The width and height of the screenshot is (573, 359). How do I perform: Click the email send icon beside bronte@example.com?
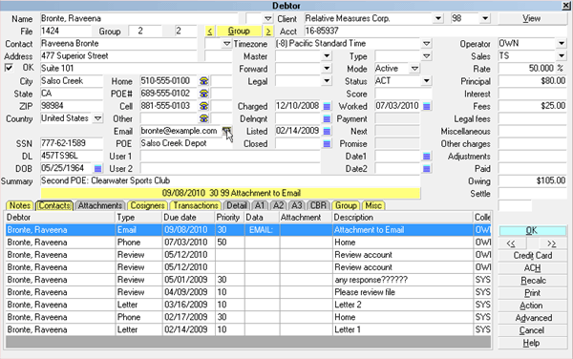coord(226,131)
